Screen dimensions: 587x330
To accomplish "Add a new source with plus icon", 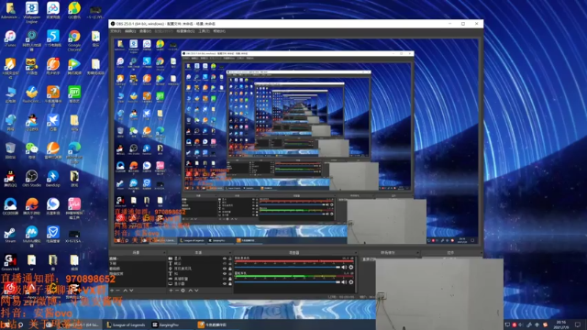I will tap(172, 291).
